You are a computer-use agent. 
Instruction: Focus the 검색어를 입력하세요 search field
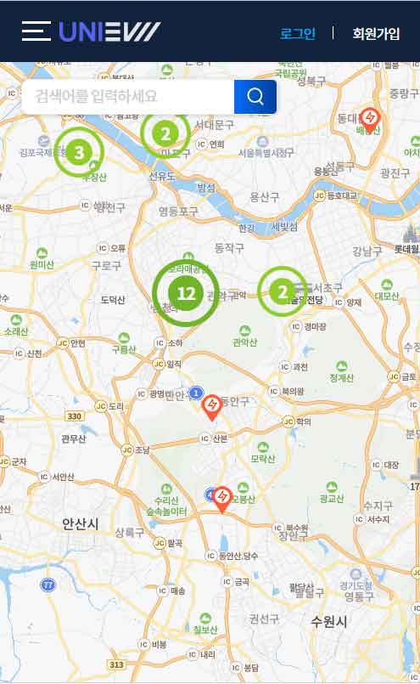click(128, 96)
